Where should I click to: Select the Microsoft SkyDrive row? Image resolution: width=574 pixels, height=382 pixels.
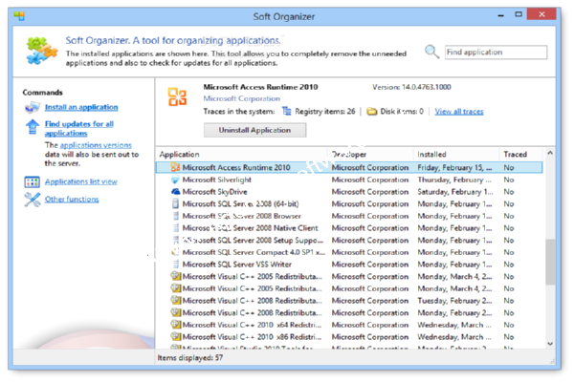coord(349,192)
